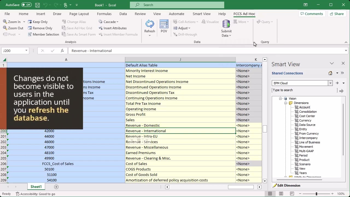
Task: Open the EPM Cloud connection dropdown
Action: click(330, 83)
